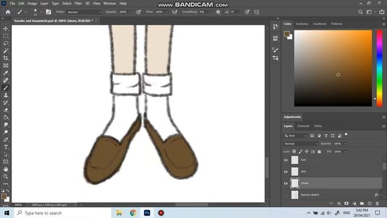Select the Hand tool
Image resolution: width=387 pixels, height=218 pixels.
[5, 170]
